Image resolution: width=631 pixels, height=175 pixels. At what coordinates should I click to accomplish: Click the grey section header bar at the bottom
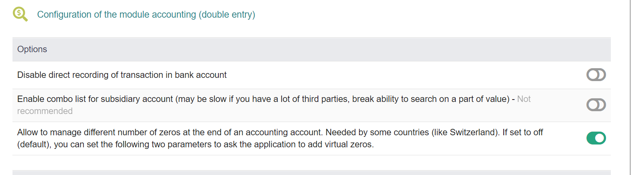311,173
